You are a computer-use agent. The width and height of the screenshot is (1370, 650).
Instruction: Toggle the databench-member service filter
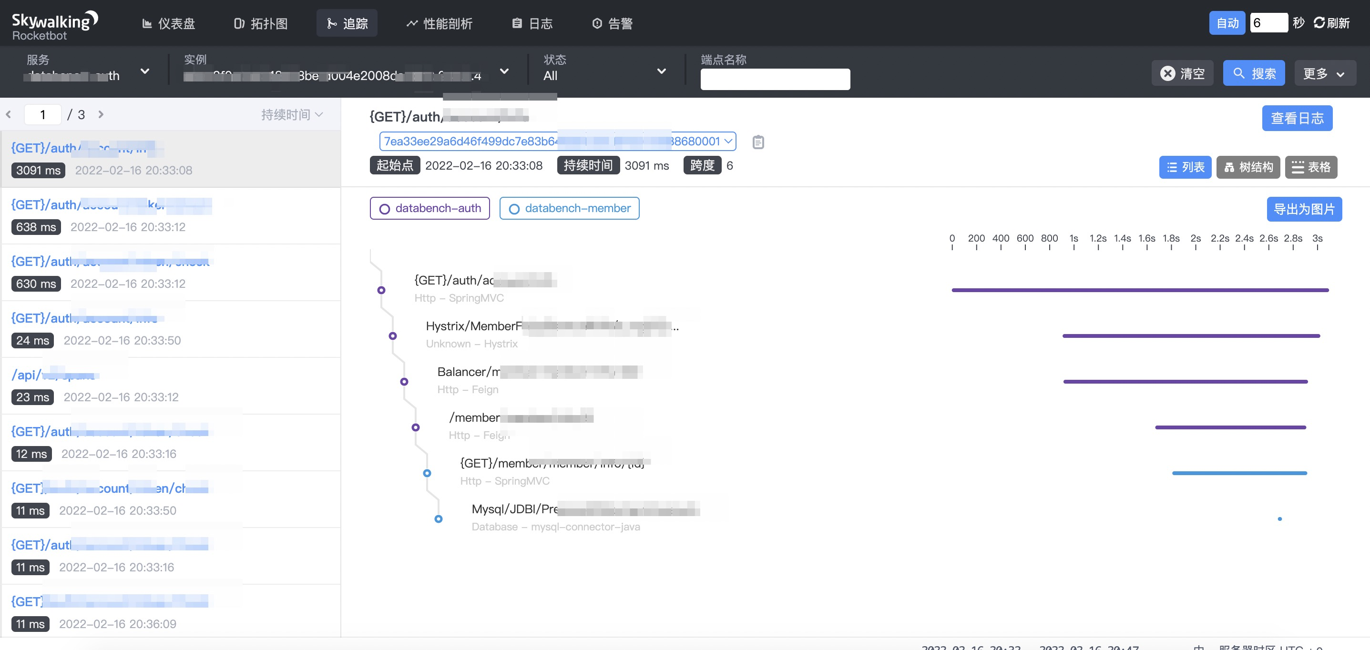point(569,208)
